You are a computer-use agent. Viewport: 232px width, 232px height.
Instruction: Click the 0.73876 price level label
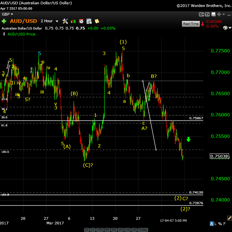[196, 203]
